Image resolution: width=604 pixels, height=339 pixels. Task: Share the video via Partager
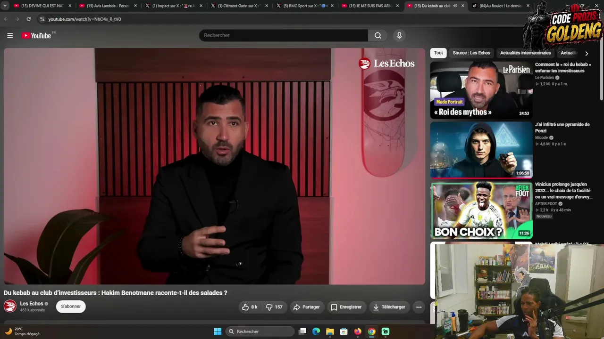point(307,307)
